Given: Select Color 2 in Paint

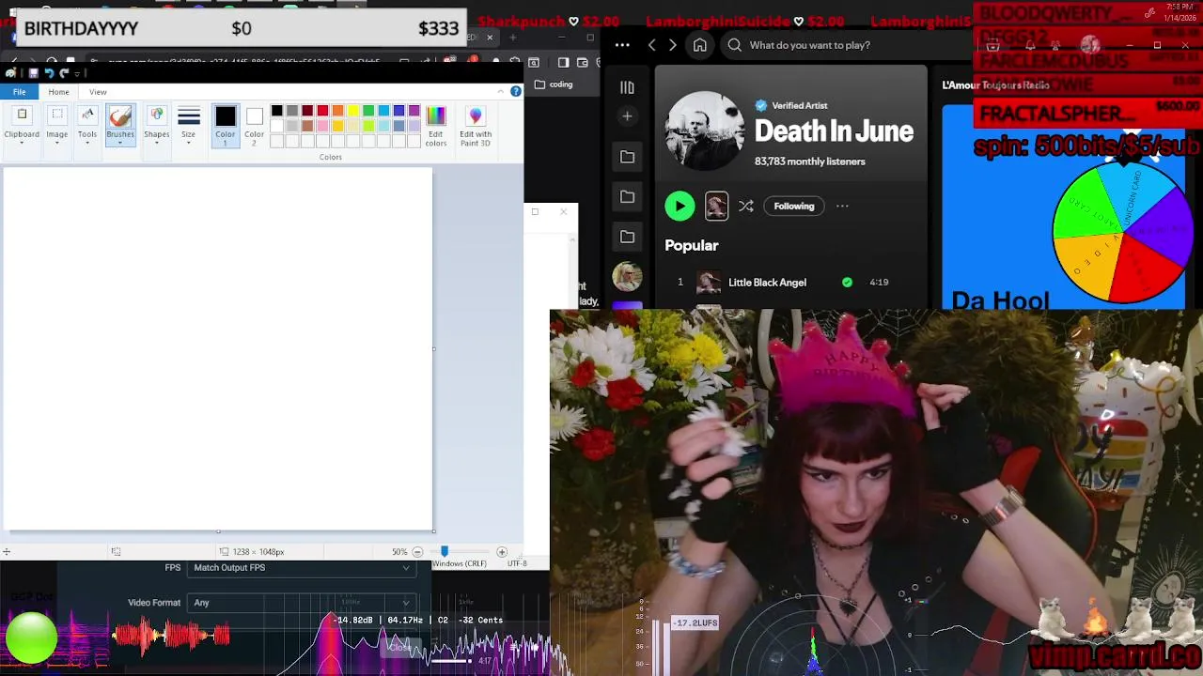Looking at the screenshot, I should coord(255,124).
